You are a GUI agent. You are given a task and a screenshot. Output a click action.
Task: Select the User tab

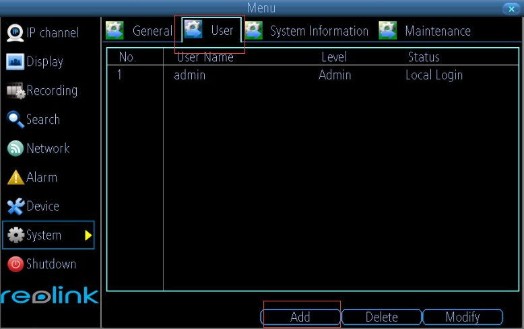pyautogui.click(x=211, y=31)
